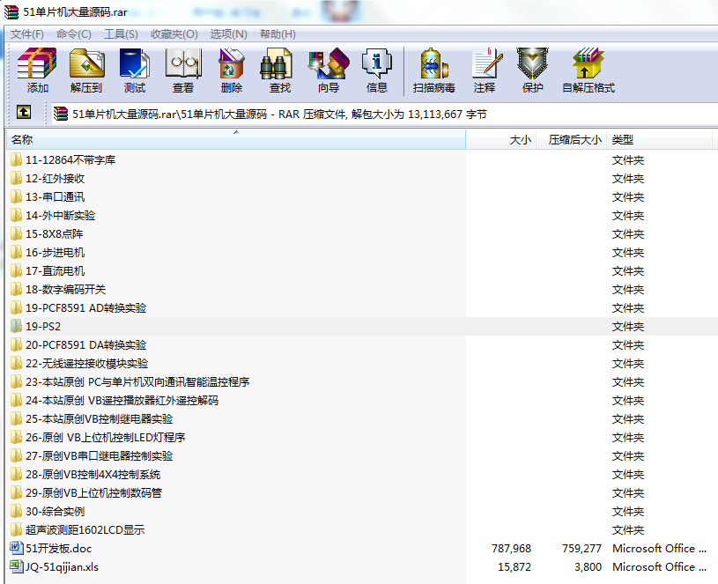Sort by Size (大小) column header
This screenshot has height=584, width=718.
coord(501,139)
